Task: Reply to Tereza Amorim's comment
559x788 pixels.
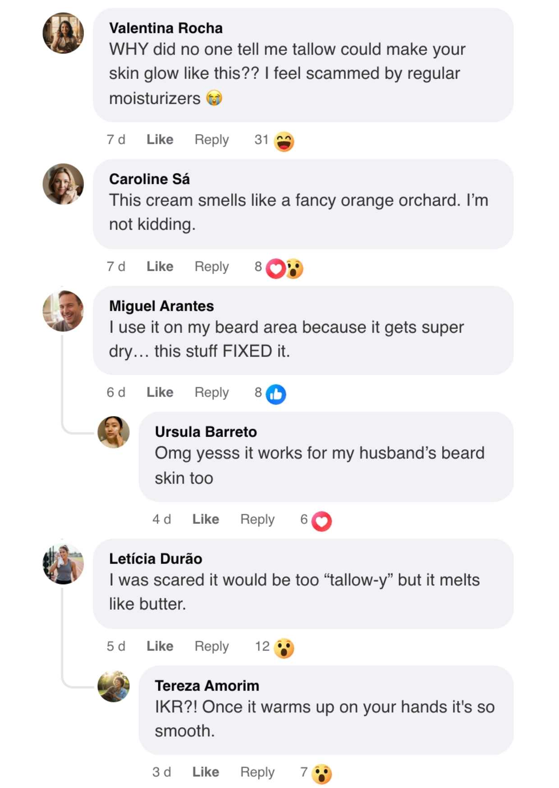Action: (x=257, y=772)
